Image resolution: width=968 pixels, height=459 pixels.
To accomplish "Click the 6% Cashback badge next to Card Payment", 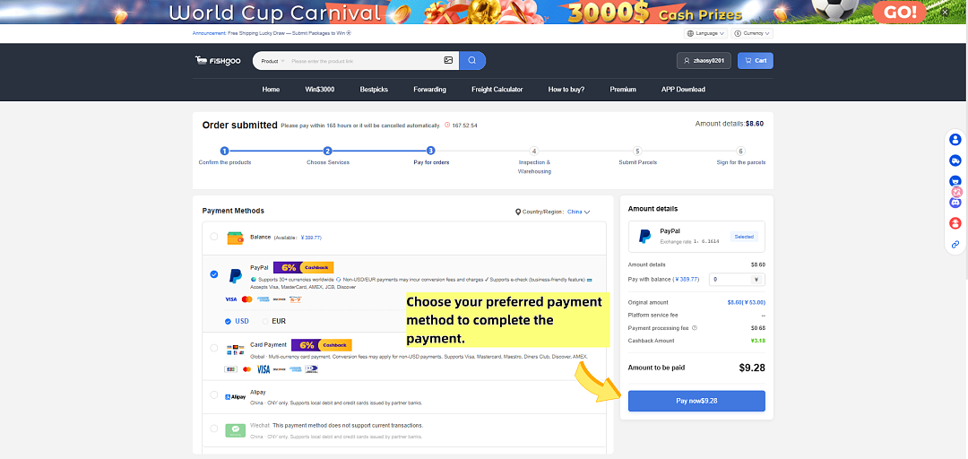I will tap(321, 345).
